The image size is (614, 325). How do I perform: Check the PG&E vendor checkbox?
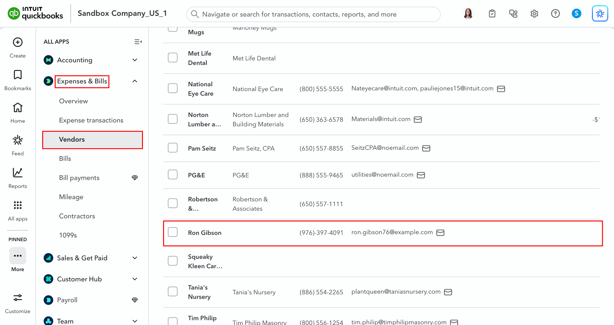pos(173,174)
